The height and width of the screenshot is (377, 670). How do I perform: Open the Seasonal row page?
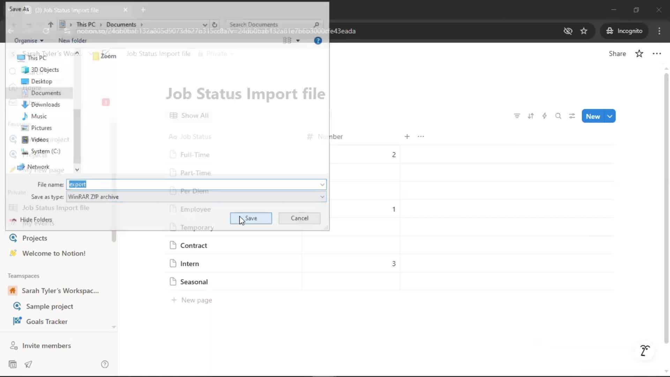point(194,282)
